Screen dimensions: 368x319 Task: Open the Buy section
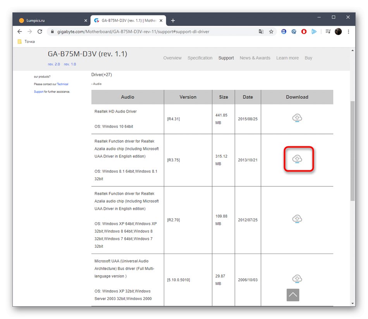[x=308, y=58]
